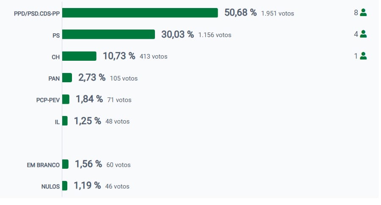Screen dimensions: 381x205
Task: Click the NULOS result bar
Action: click(65, 186)
